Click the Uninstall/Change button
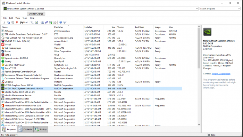Viewport: 243px width, 137px height. click(x=36, y=14)
